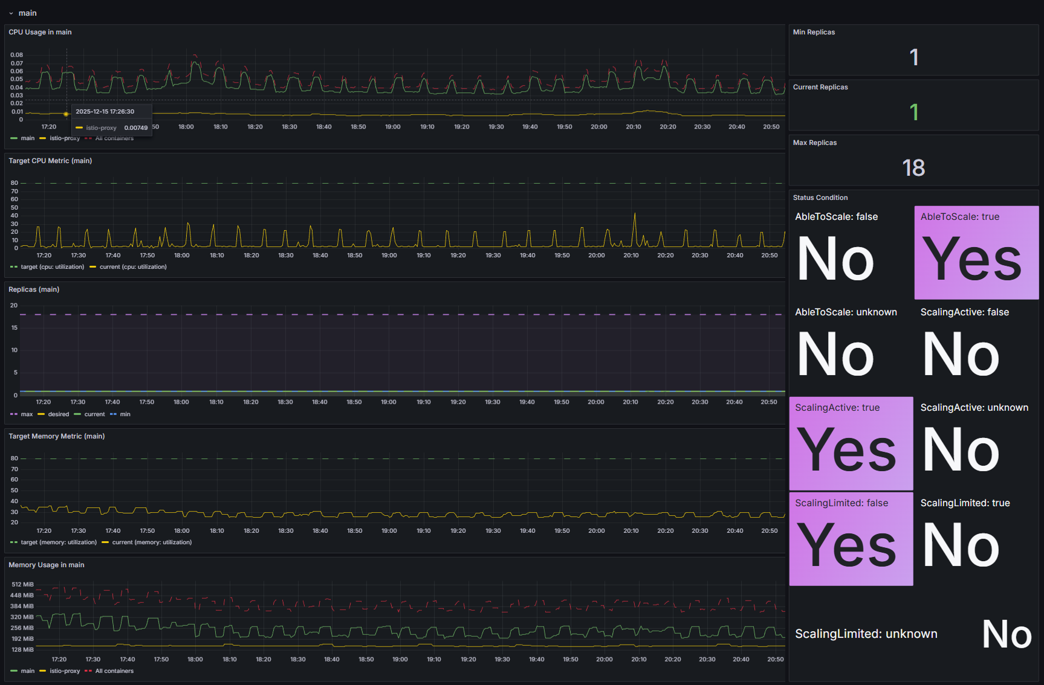Click the ScalingLimited: unknown No indicator
The image size is (1044, 685).
[1007, 634]
